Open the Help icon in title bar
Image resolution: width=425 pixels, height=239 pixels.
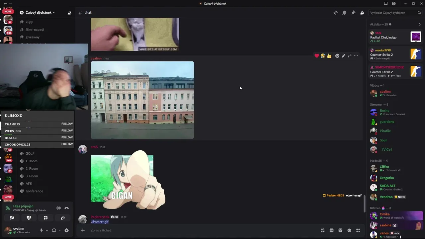click(x=394, y=4)
